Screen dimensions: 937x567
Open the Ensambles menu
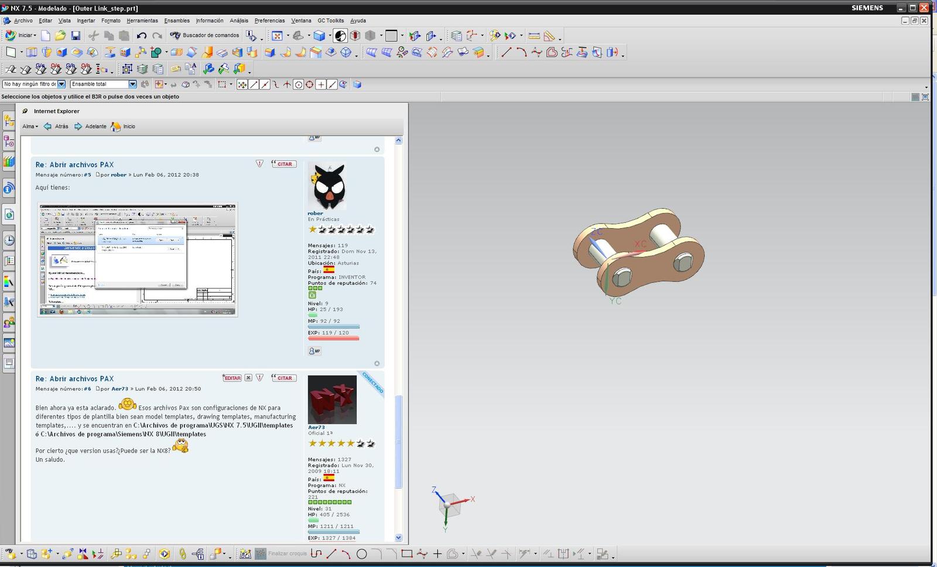(177, 20)
